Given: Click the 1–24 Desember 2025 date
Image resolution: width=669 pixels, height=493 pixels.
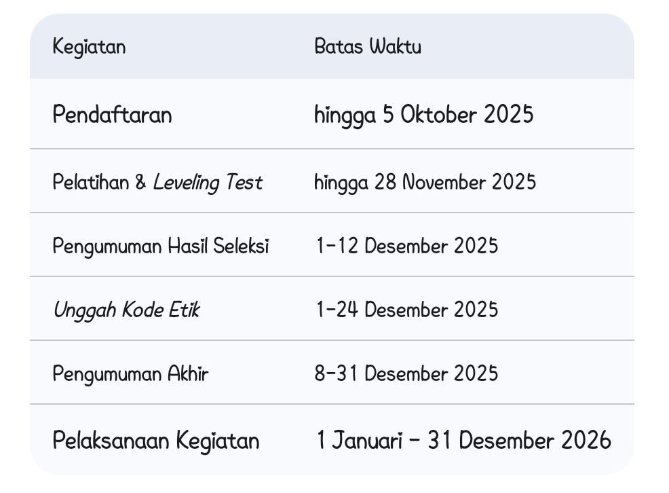Looking at the screenshot, I should [x=406, y=310].
